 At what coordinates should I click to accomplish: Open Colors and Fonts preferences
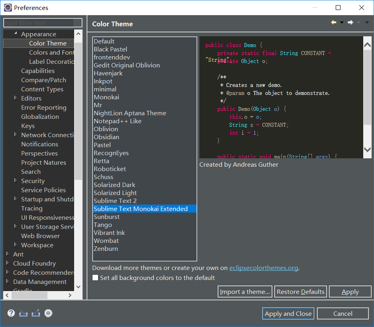(x=51, y=53)
